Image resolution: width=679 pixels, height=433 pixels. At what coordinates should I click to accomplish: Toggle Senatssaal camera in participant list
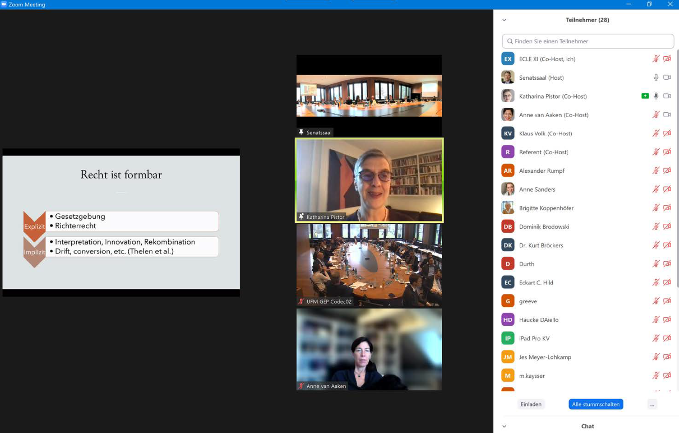pos(667,78)
